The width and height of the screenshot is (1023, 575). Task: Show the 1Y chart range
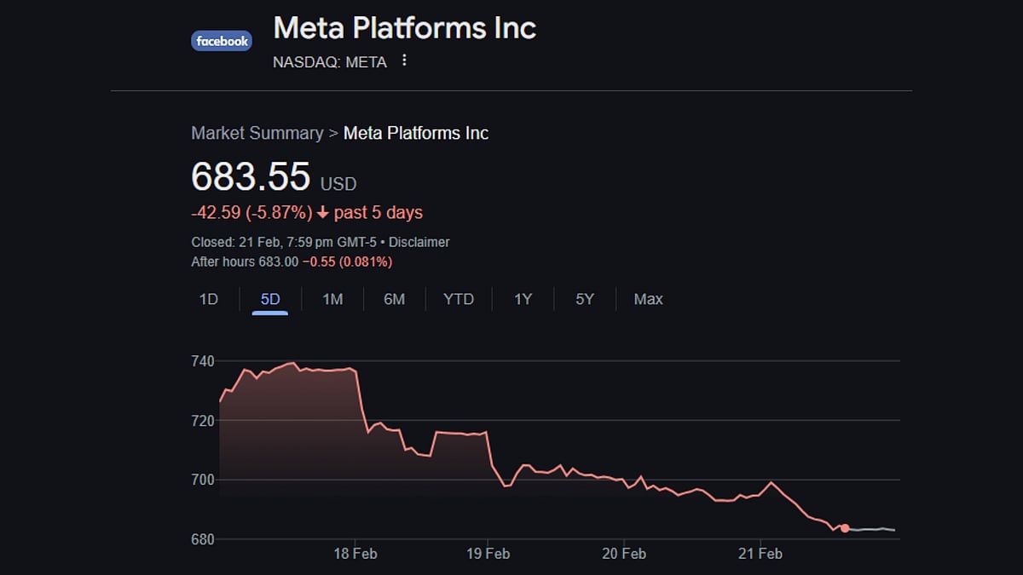point(523,299)
